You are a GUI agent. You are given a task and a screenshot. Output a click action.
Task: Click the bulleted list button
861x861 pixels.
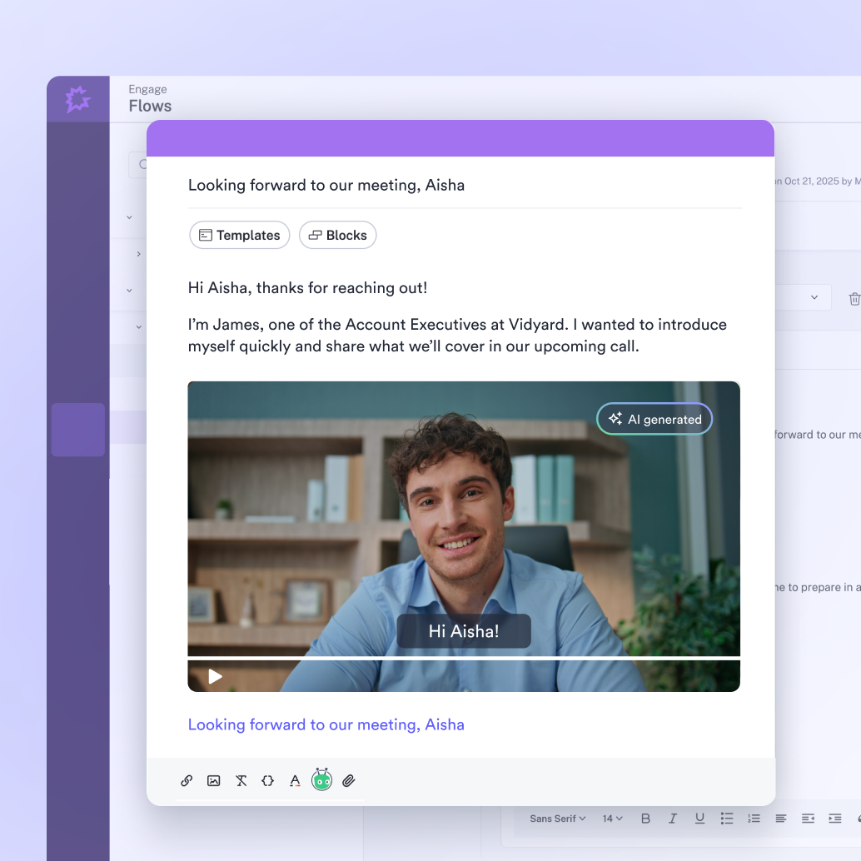[727, 819]
